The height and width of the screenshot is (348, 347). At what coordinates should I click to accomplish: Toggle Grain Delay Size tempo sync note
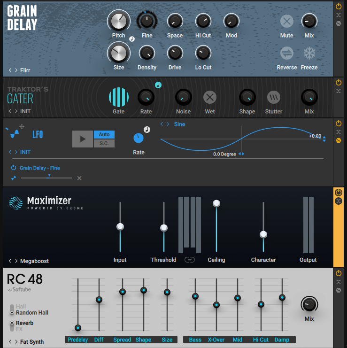tap(132, 39)
